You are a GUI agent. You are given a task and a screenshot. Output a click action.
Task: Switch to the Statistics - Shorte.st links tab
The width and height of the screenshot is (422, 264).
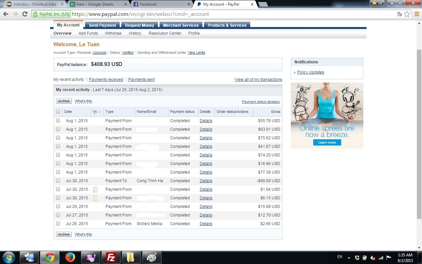(x=35, y=4)
